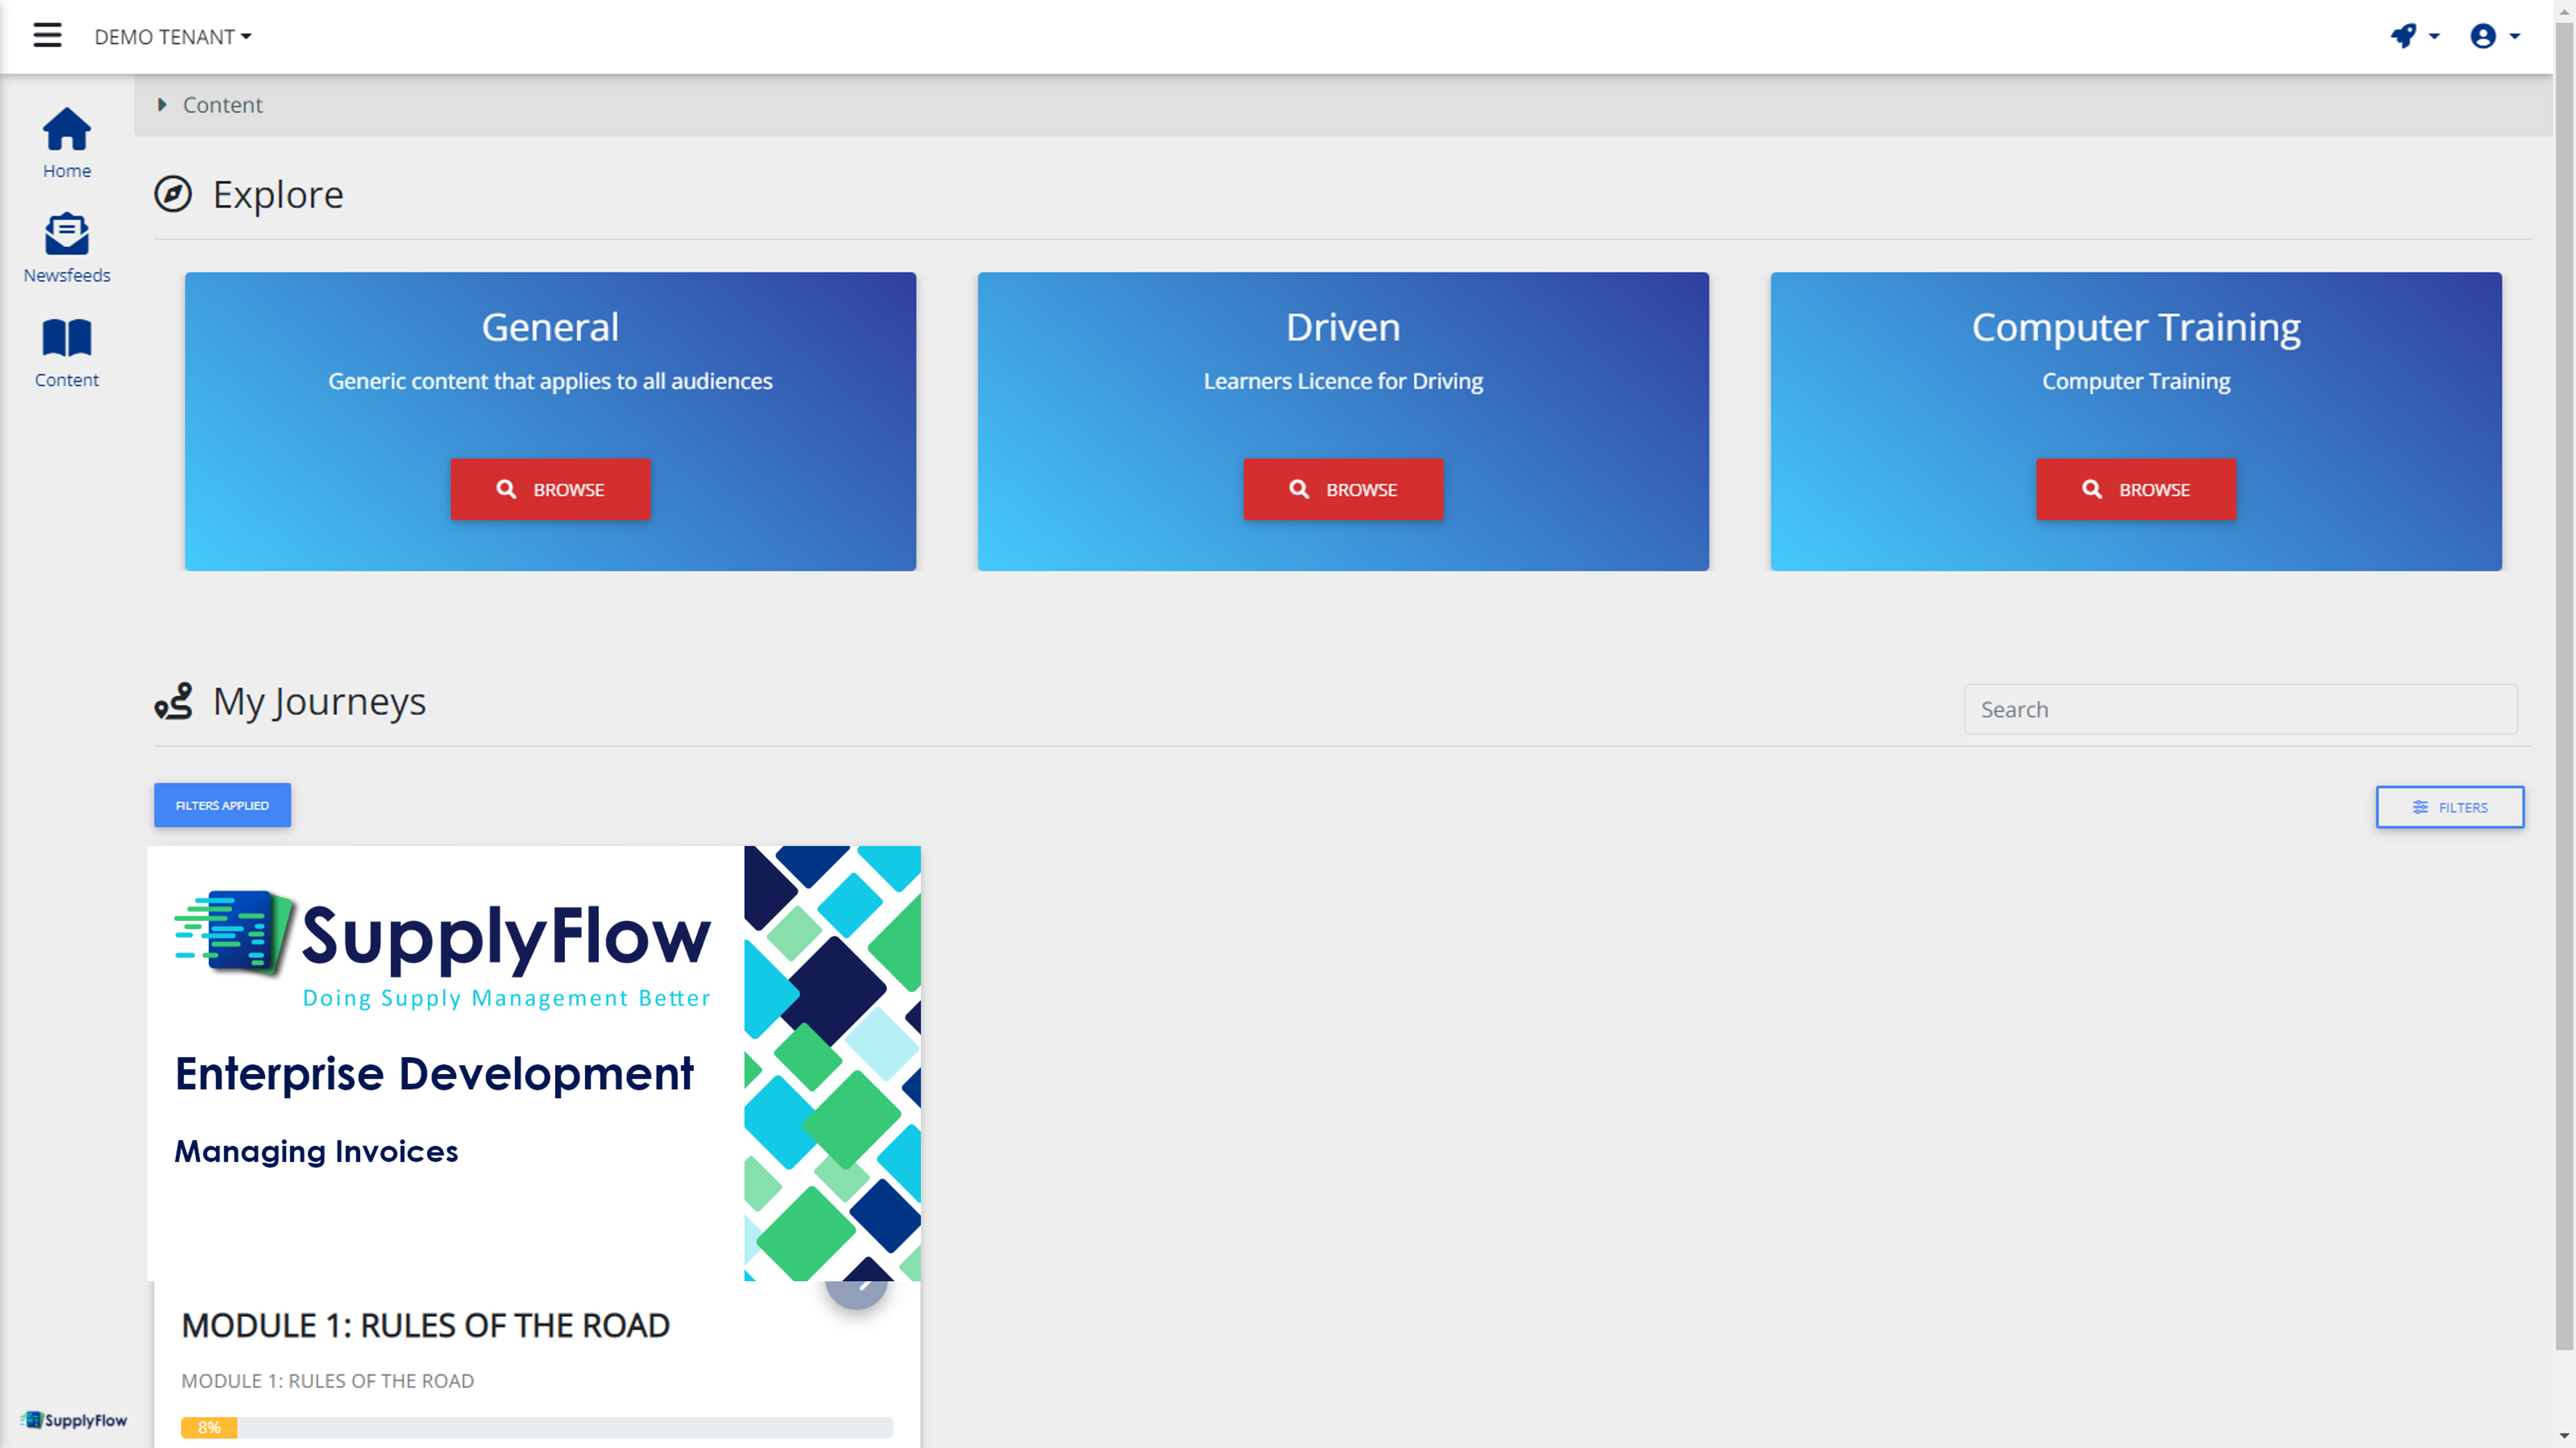Open the hamburger navigation menu
The width and height of the screenshot is (2576, 1448).
coord(47,36)
